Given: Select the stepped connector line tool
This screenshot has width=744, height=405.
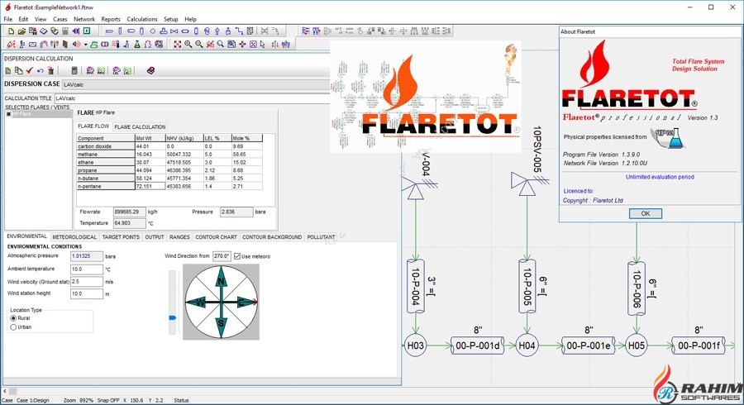Looking at the screenshot, I should pos(239,31).
